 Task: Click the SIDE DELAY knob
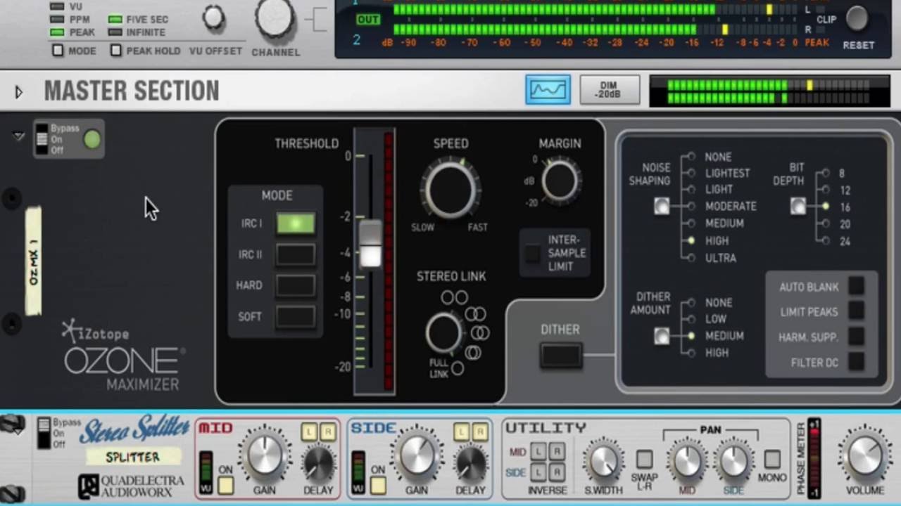(x=470, y=463)
